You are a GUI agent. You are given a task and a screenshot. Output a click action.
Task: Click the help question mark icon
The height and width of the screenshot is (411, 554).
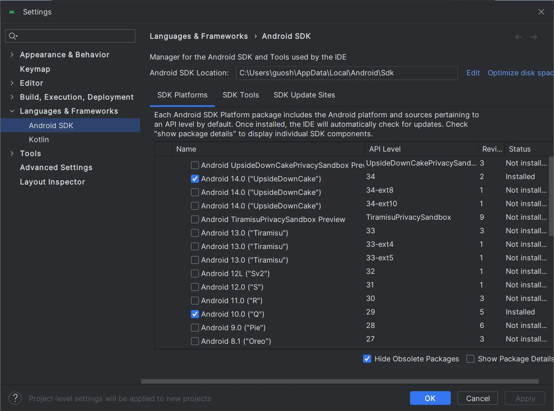[x=15, y=398]
